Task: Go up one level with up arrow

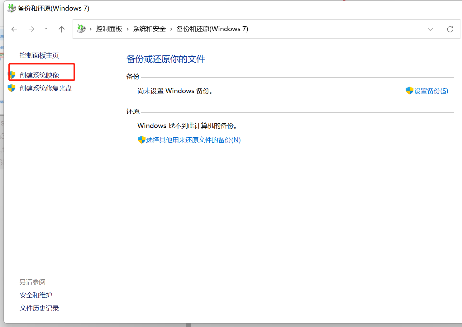Action: [x=62, y=29]
